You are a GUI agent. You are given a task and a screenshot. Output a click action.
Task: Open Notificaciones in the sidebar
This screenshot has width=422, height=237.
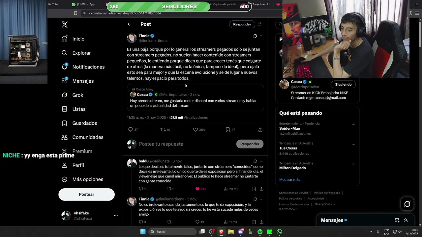(x=83, y=67)
